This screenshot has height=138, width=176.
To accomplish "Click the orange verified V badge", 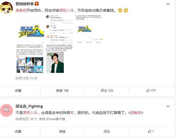I will tap(37, 4).
